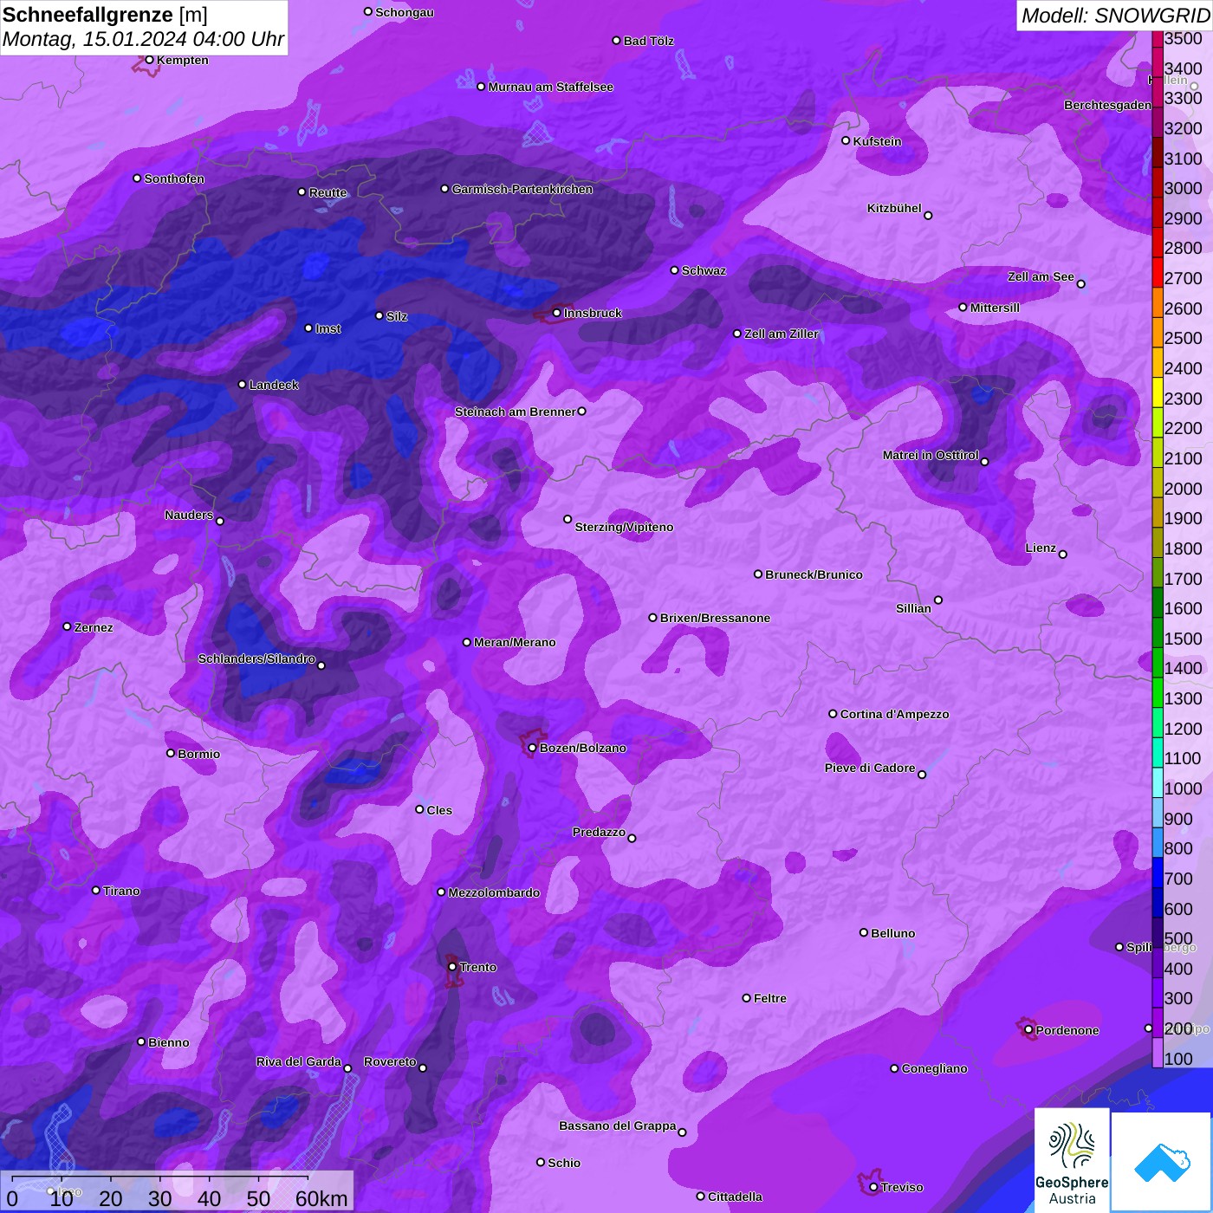
Task: Click the Cles location dot
Action: [x=419, y=809]
